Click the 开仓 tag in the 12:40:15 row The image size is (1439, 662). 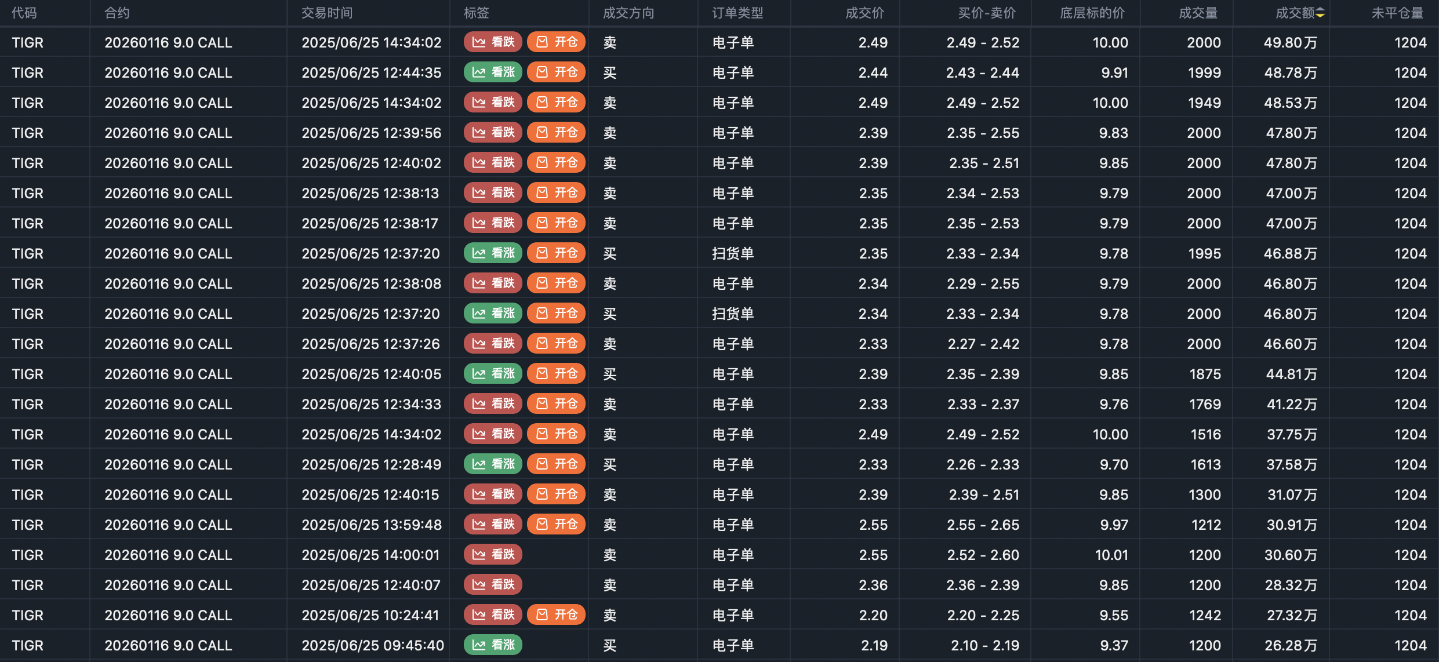click(x=557, y=494)
